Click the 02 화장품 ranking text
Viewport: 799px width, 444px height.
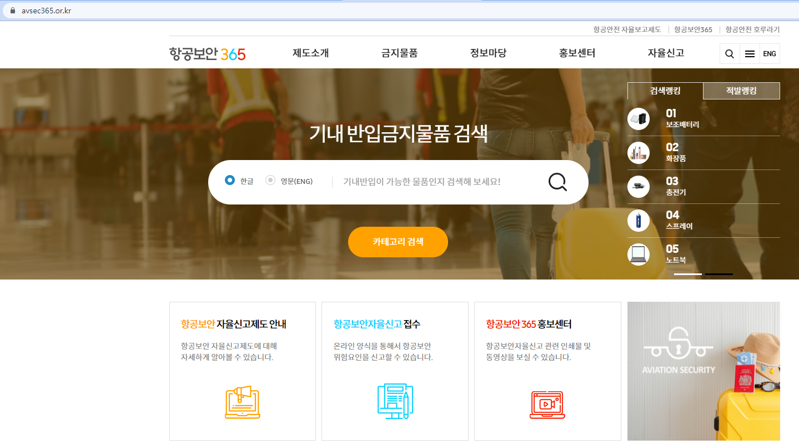click(676, 153)
